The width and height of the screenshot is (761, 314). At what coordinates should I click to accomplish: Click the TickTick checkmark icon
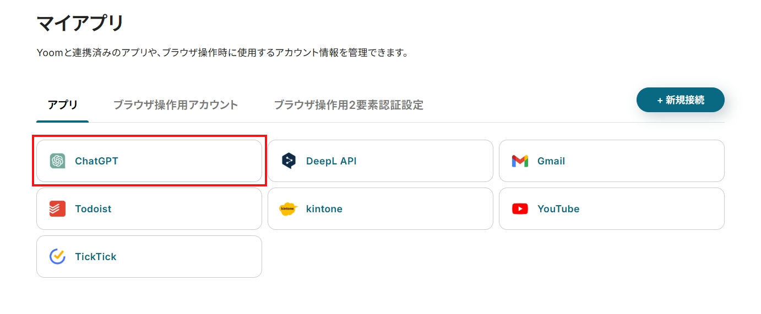57,257
